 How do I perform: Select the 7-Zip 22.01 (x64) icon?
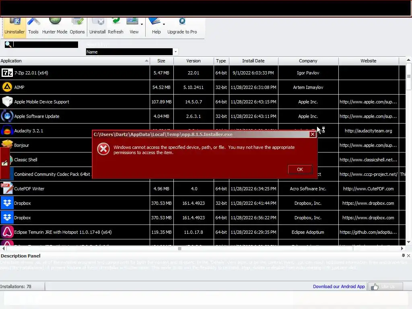[x=7, y=73]
